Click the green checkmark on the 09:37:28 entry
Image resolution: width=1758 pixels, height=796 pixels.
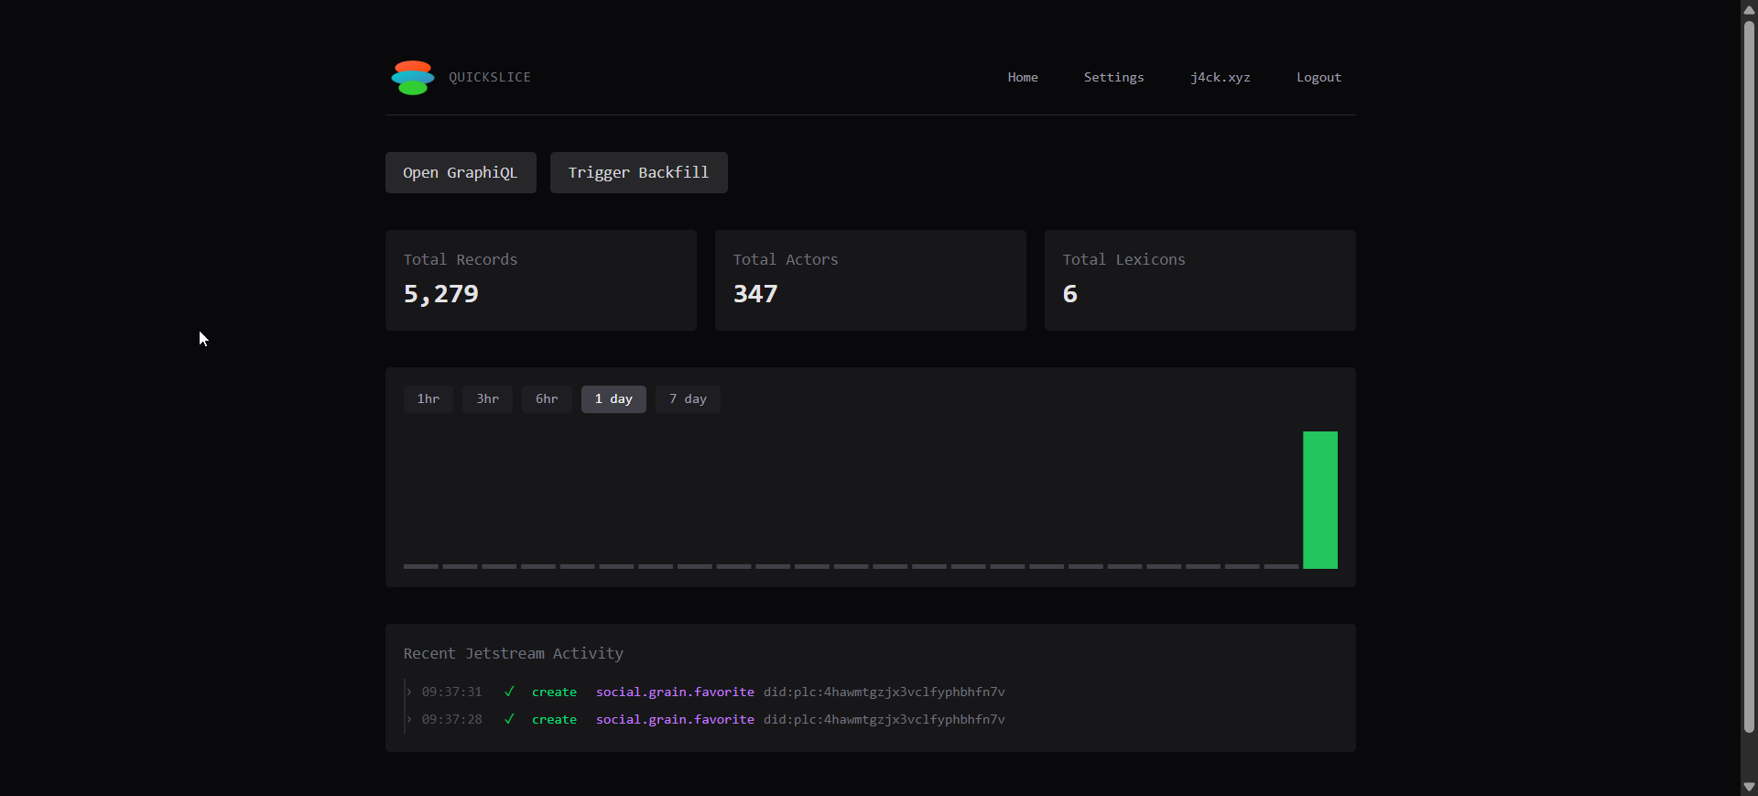pos(509,719)
